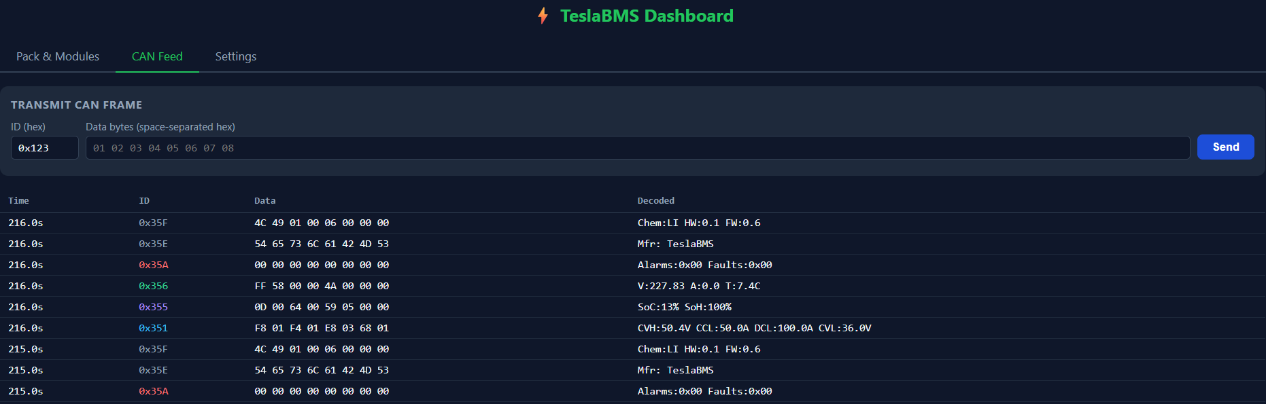Select the green 0x356 frame ID
The image size is (1266, 404).
(153, 286)
